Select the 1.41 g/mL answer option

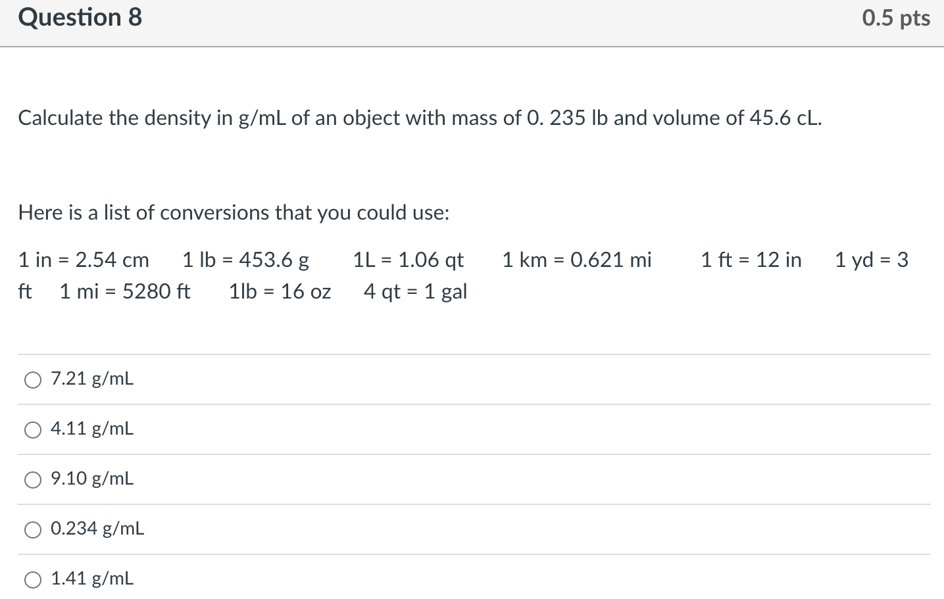click(32, 579)
